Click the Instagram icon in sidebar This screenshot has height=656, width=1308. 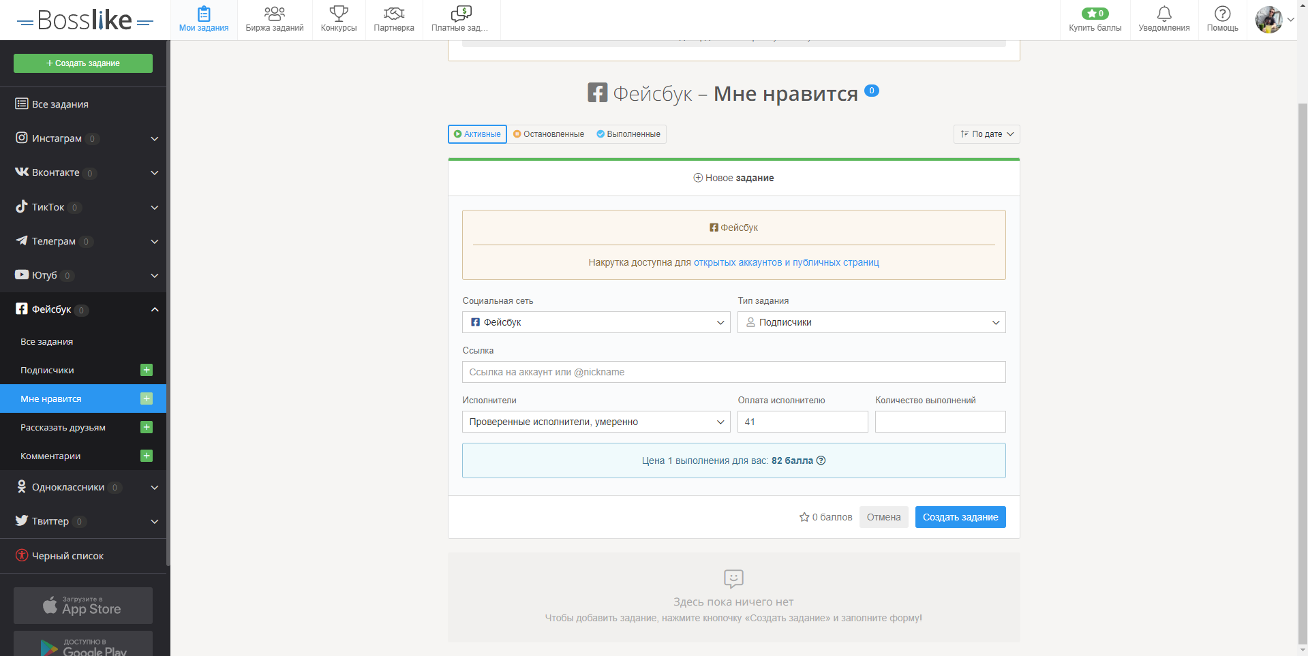tap(22, 138)
